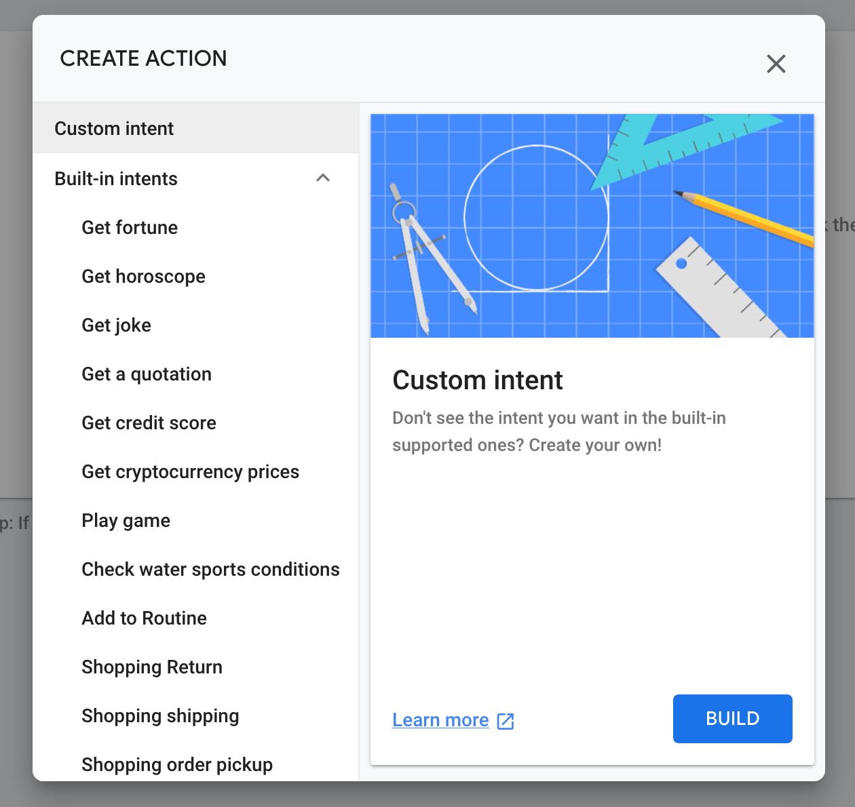Choose Get fortune intent
The height and width of the screenshot is (807, 855).
195,228
